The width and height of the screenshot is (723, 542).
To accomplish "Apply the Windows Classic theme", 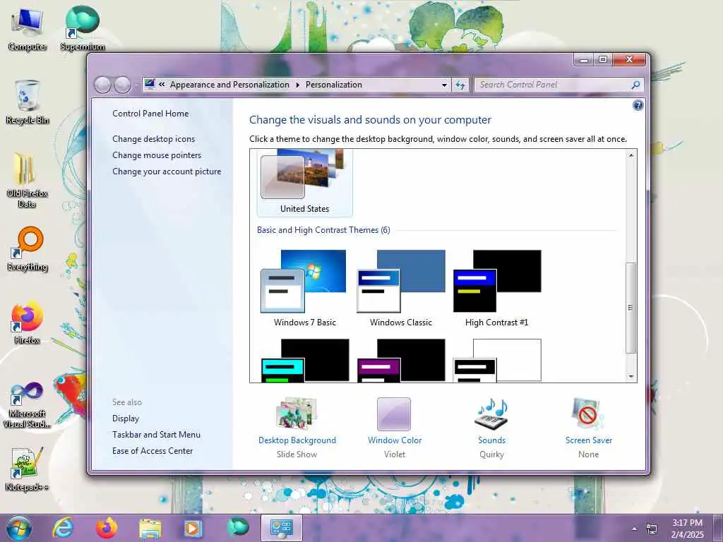I will [x=401, y=288].
